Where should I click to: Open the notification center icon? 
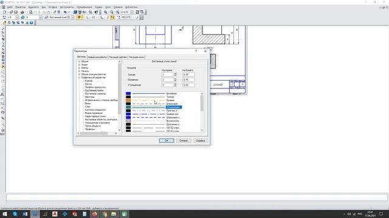coord(381,214)
